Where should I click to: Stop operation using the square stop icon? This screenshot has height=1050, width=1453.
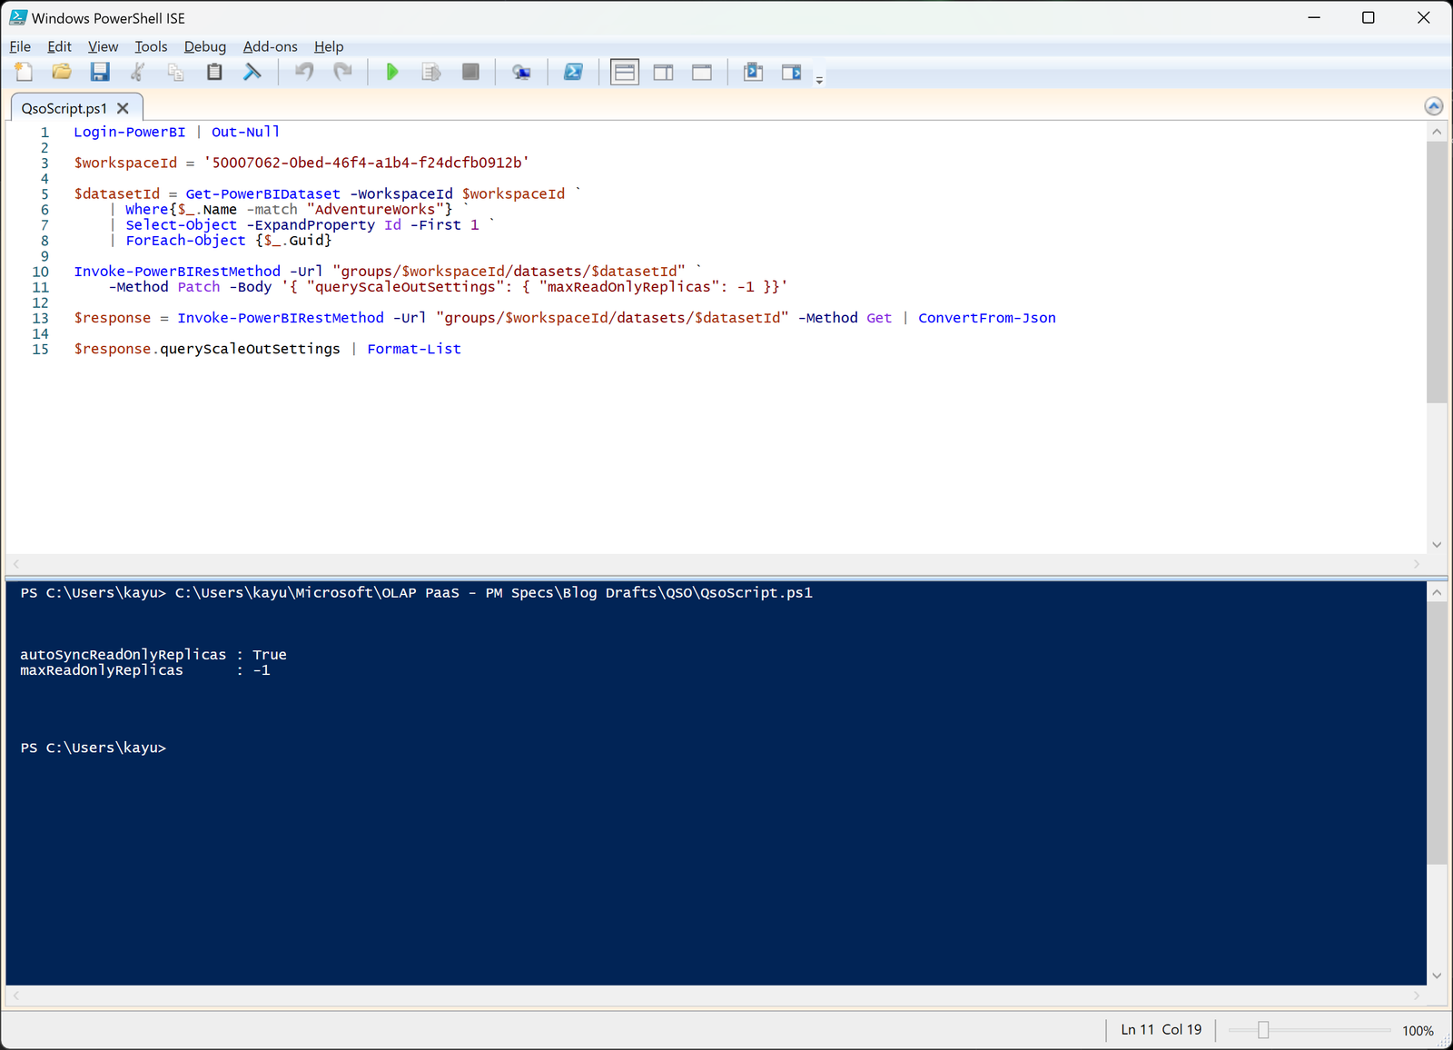point(470,72)
